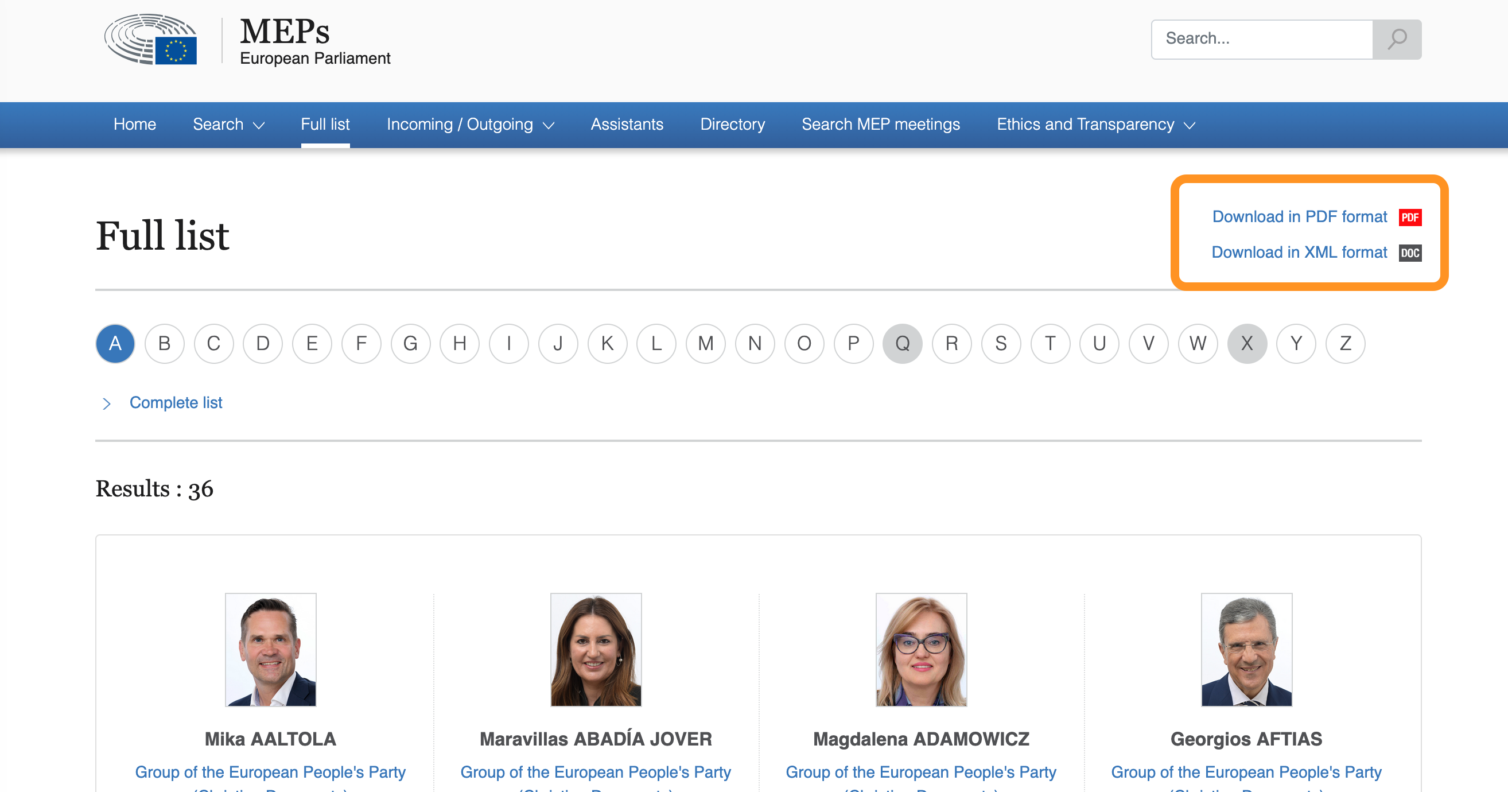Click the arrow beside Complete list
Screen dimensions: 1508x792
point(107,403)
